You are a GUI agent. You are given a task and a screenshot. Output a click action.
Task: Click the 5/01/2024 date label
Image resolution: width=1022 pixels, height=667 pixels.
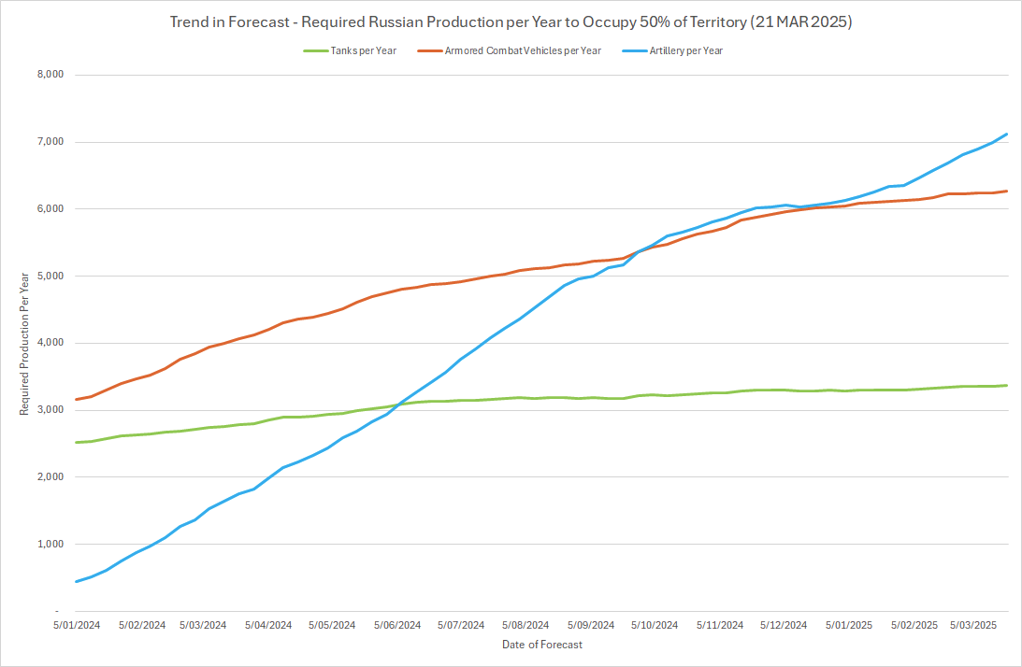[x=75, y=625]
